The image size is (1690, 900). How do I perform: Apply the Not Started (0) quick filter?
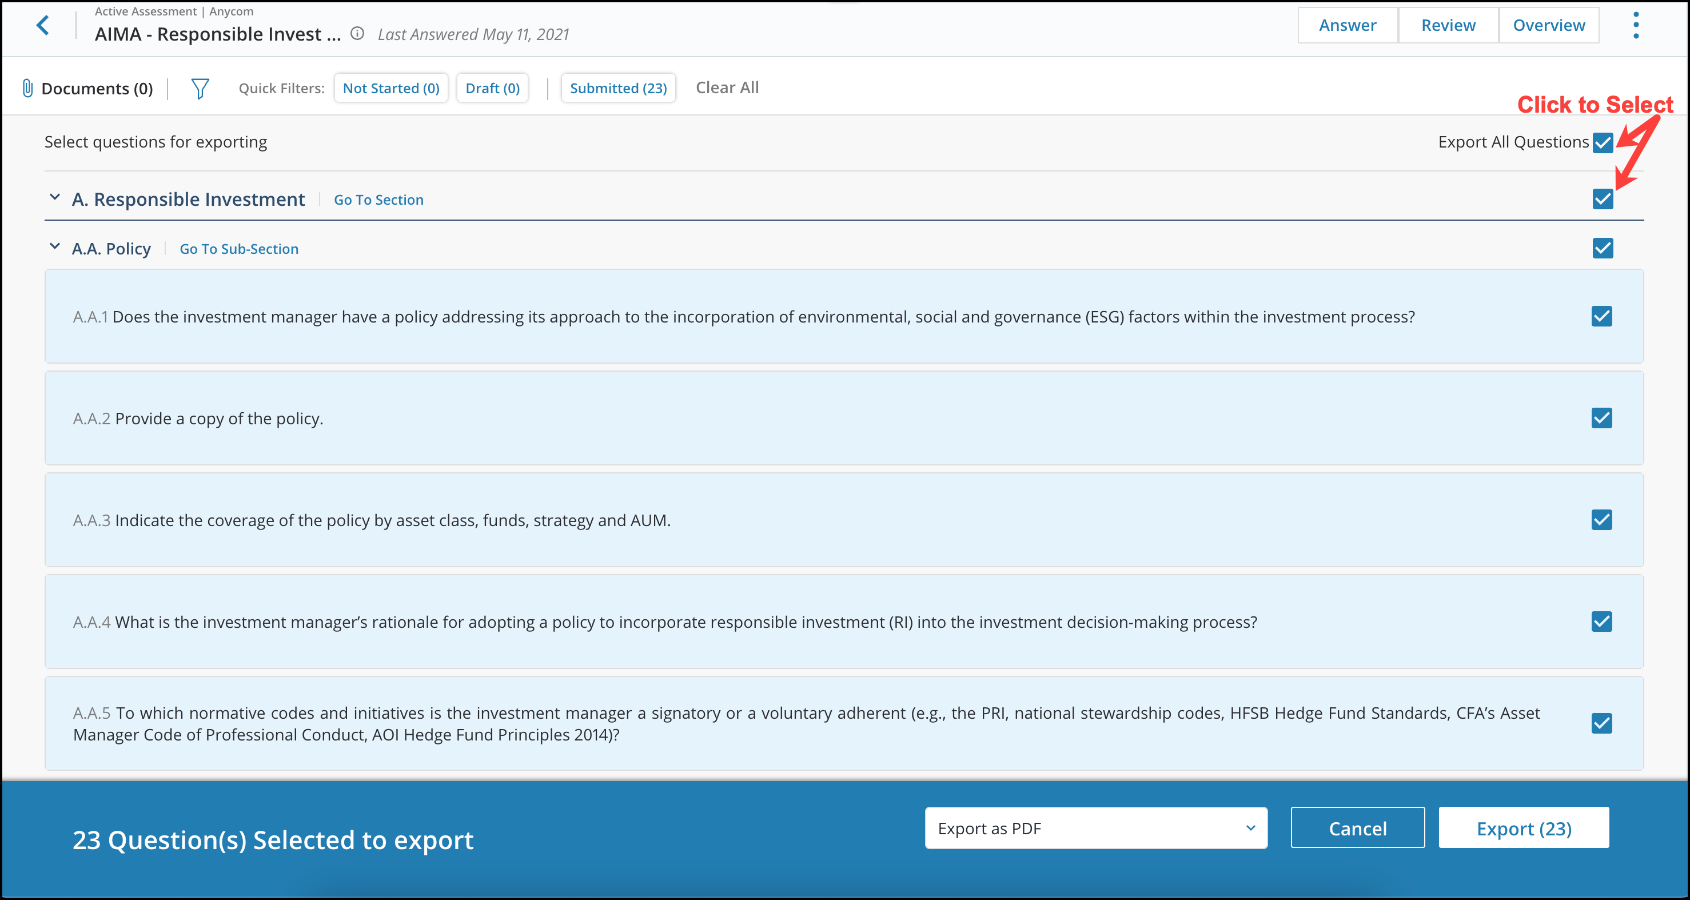391,88
